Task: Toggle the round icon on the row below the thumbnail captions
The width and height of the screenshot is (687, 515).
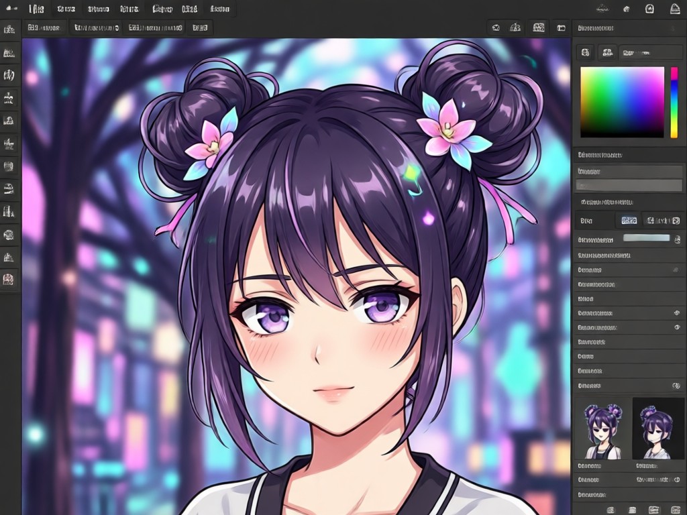Action: [678, 479]
